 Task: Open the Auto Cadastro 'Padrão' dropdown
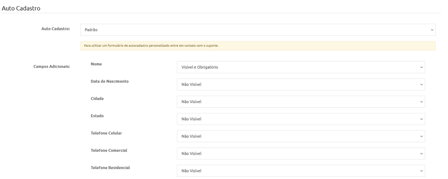(x=258, y=30)
